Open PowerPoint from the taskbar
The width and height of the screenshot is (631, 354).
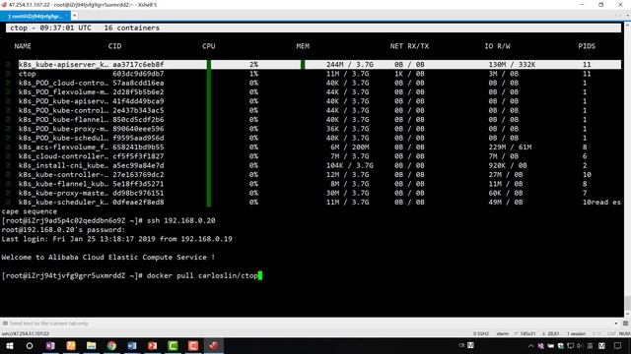[x=152, y=345]
